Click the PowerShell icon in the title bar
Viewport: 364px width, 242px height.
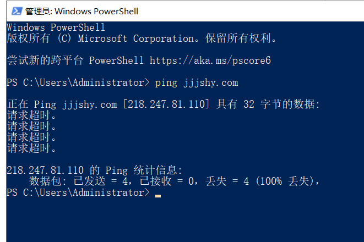coord(17,11)
